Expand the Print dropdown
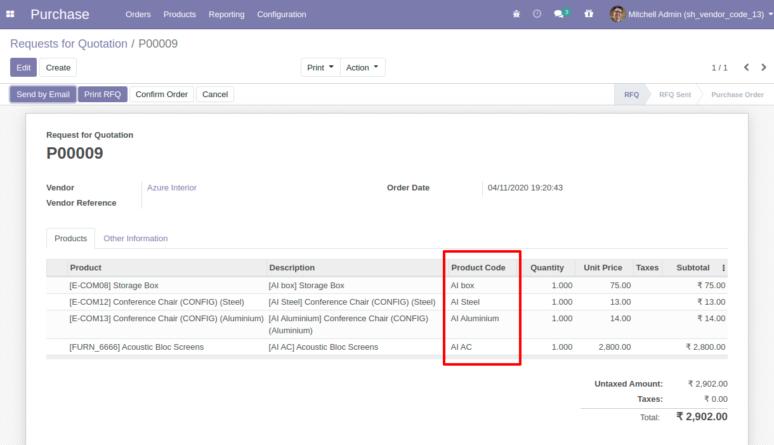 (x=320, y=67)
